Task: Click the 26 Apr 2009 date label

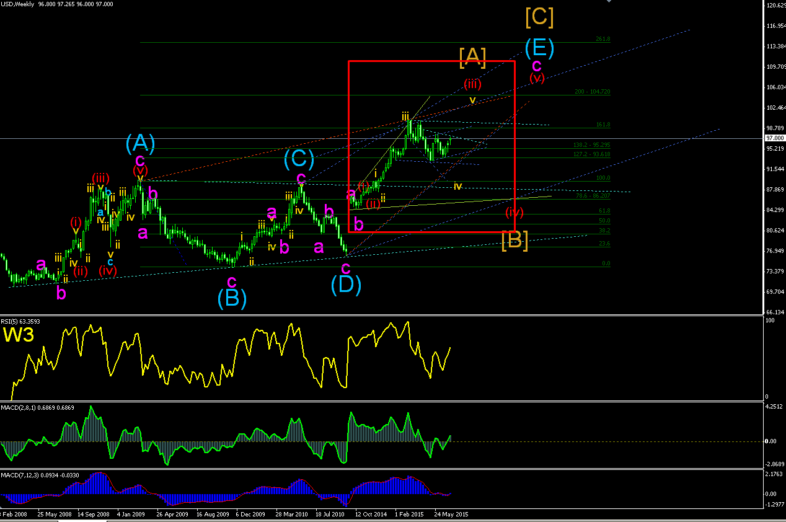Action: coord(172,514)
